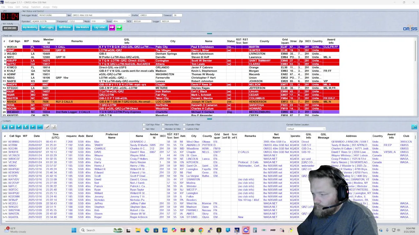The height and width of the screenshot is (235, 419).
Task: Enable the Custom Filter checkbox
Action: pos(184,129)
